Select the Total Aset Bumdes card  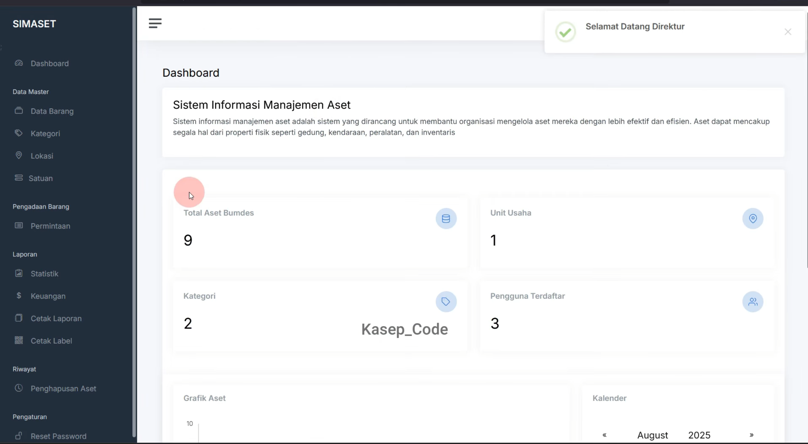pyautogui.click(x=320, y=233)
